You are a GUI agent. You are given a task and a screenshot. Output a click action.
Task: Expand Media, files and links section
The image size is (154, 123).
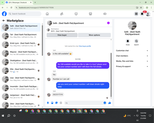coord(132,61)
